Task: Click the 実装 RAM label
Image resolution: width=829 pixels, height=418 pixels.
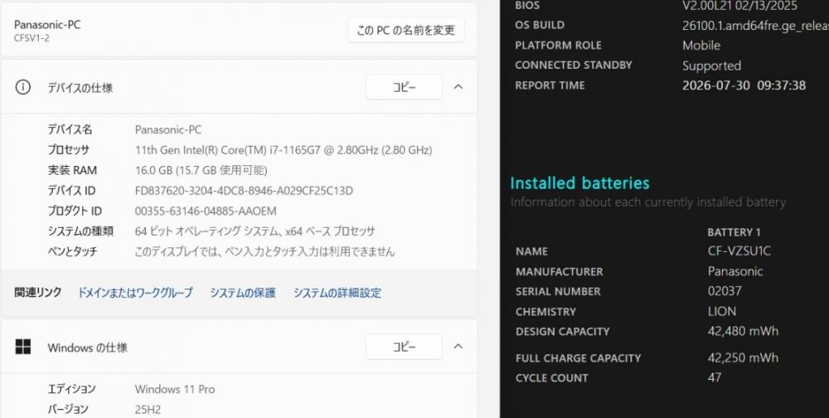Action: point(72,170)
